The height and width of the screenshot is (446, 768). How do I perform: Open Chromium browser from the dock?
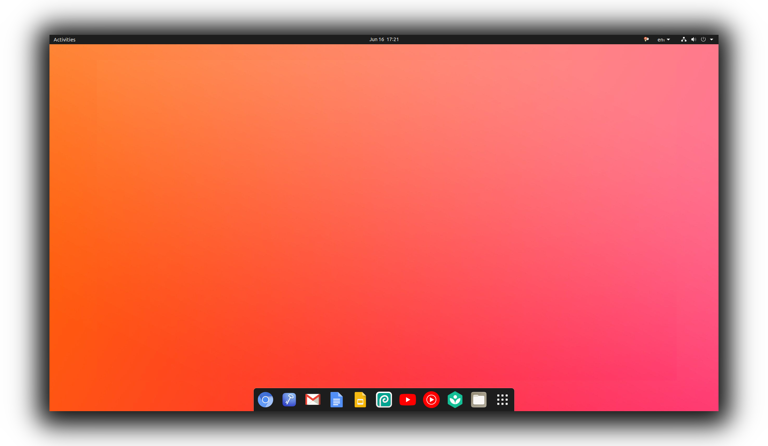point(266,400)
